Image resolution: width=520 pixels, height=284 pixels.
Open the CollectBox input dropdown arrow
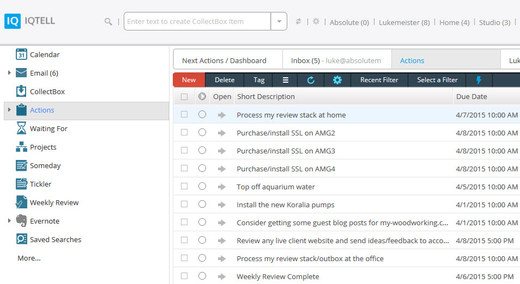(279, 22)
